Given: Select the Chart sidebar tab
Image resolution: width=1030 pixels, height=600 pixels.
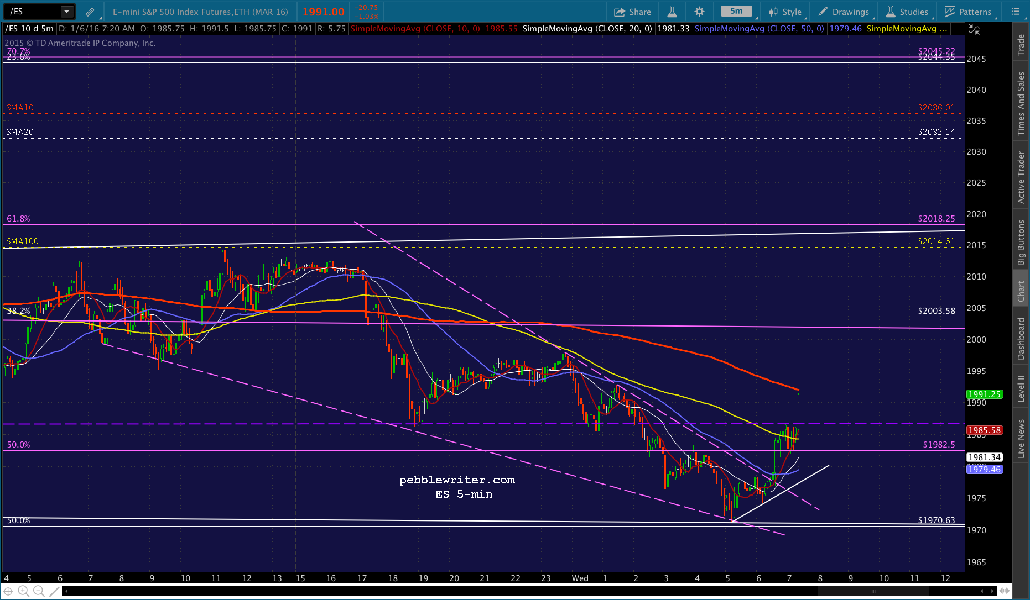Looking at the screenshot, I should [x=1021, y=291].
